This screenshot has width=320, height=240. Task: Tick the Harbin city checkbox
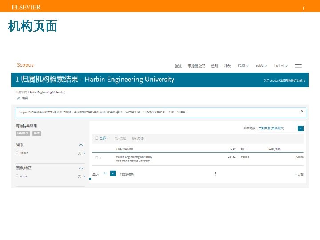tap(17, 153)
